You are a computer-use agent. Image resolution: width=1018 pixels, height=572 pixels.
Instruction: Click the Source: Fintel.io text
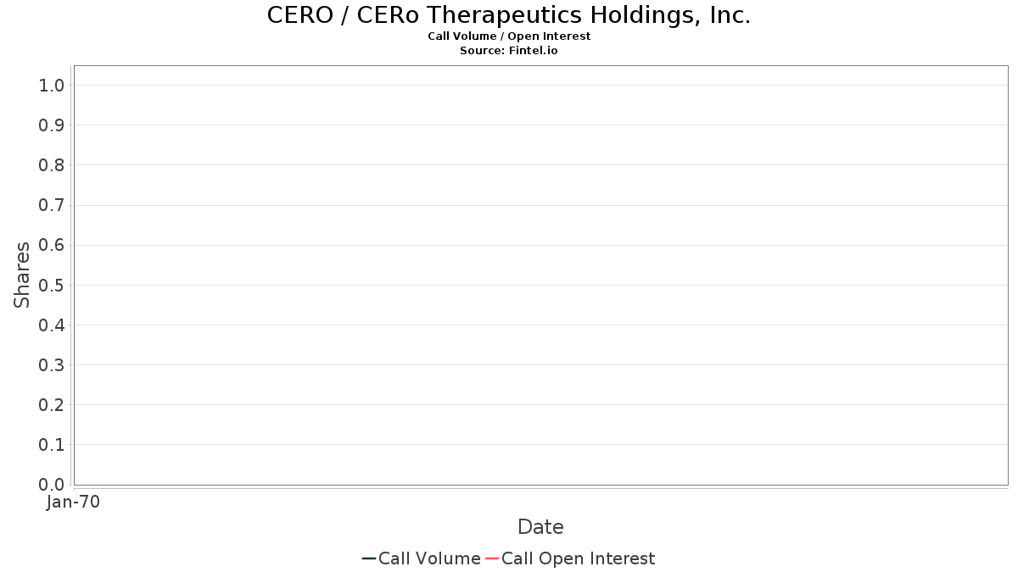click(x=509, y=51)
